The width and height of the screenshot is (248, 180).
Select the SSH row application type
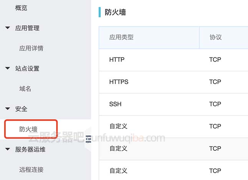coord(115,104)
